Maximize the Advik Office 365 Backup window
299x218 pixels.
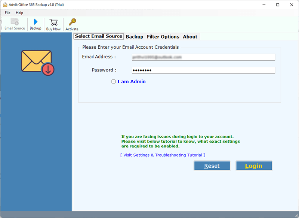[278, 4]
